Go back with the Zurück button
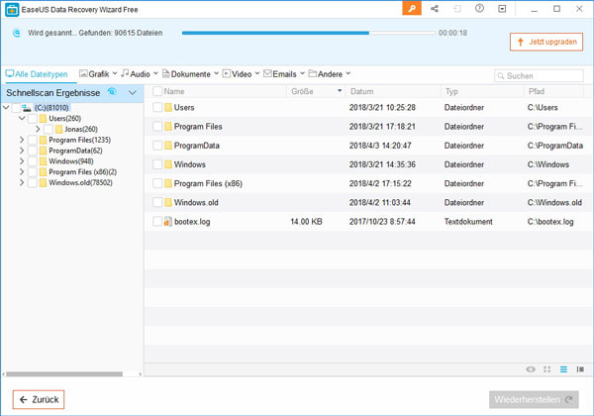The width and height of the screenshot is (594, 416). coord(39,399)
